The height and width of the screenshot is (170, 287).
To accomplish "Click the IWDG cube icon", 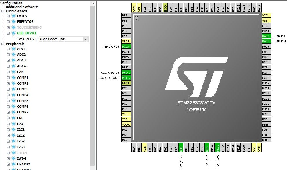I will coord(14,158).
